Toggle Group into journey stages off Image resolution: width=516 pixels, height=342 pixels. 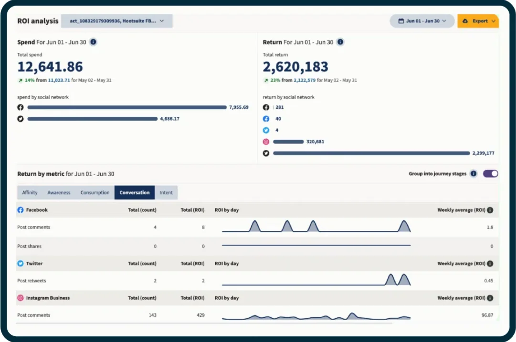(x=490, y=174)
